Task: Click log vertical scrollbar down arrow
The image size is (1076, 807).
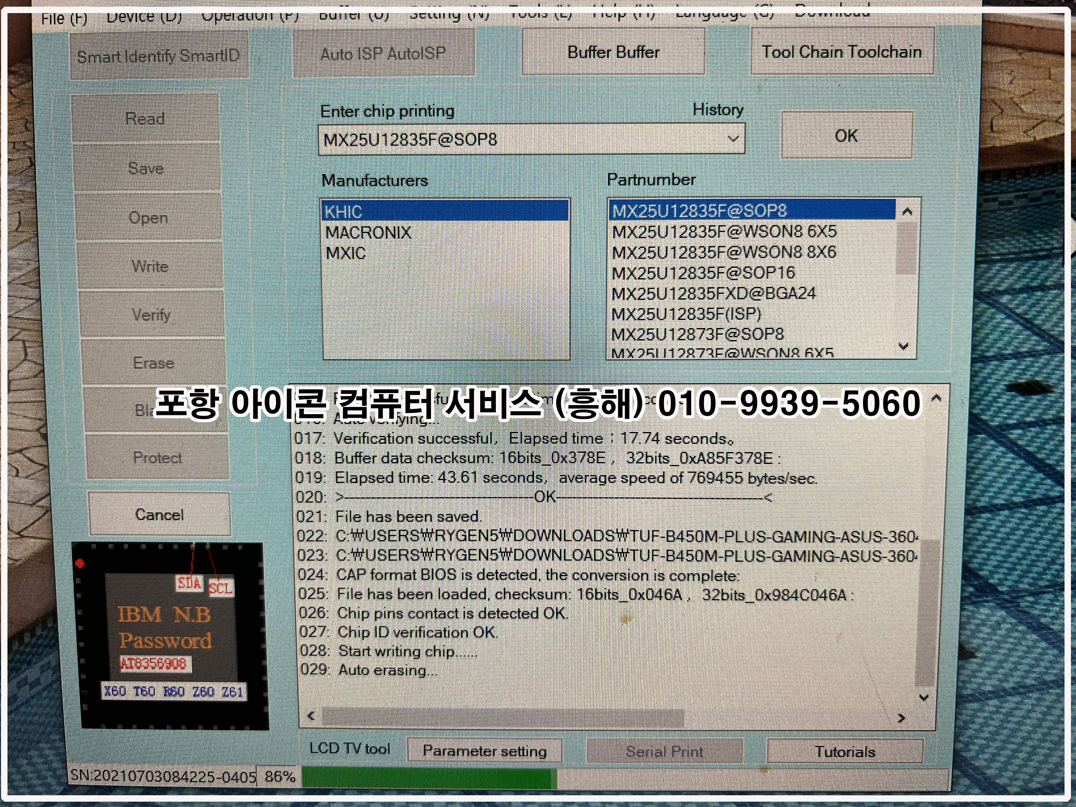Action: (x=924, y=698)
